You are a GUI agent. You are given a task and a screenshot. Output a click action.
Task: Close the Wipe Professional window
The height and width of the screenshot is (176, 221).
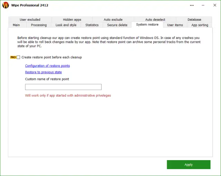[x=215, y=5]
